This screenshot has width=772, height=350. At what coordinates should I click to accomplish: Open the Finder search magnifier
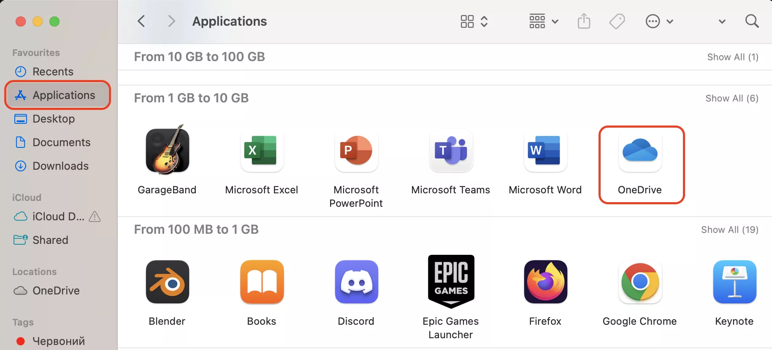pyautogui.click(x=752, y=21)
